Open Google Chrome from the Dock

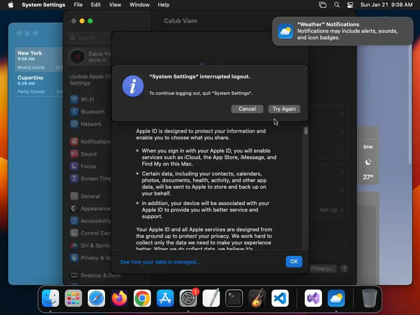142,298
